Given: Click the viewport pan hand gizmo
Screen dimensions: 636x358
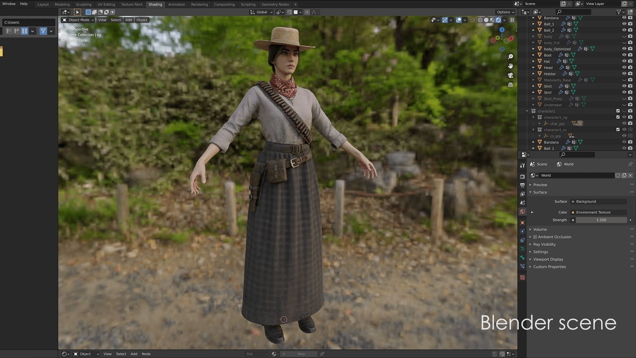Looking at the screenshot, I should [510, 66].
